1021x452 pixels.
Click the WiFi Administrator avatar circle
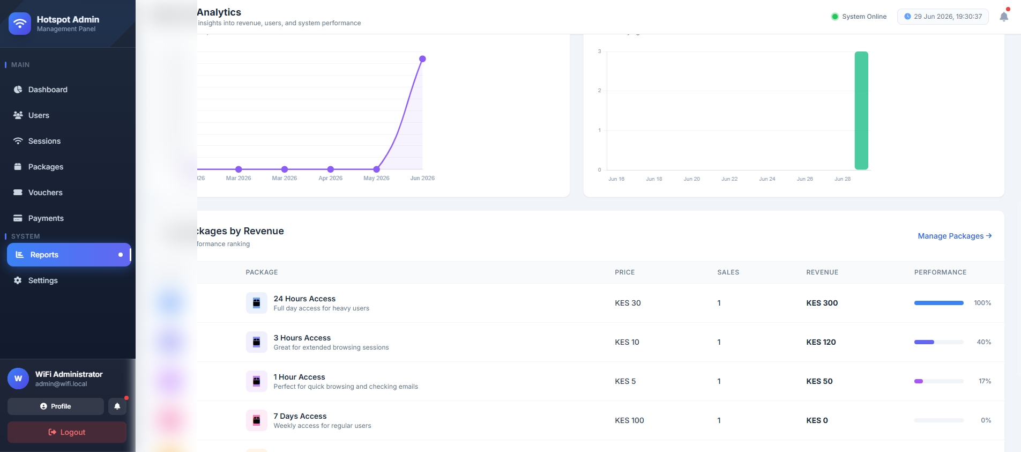pos(18,379)
